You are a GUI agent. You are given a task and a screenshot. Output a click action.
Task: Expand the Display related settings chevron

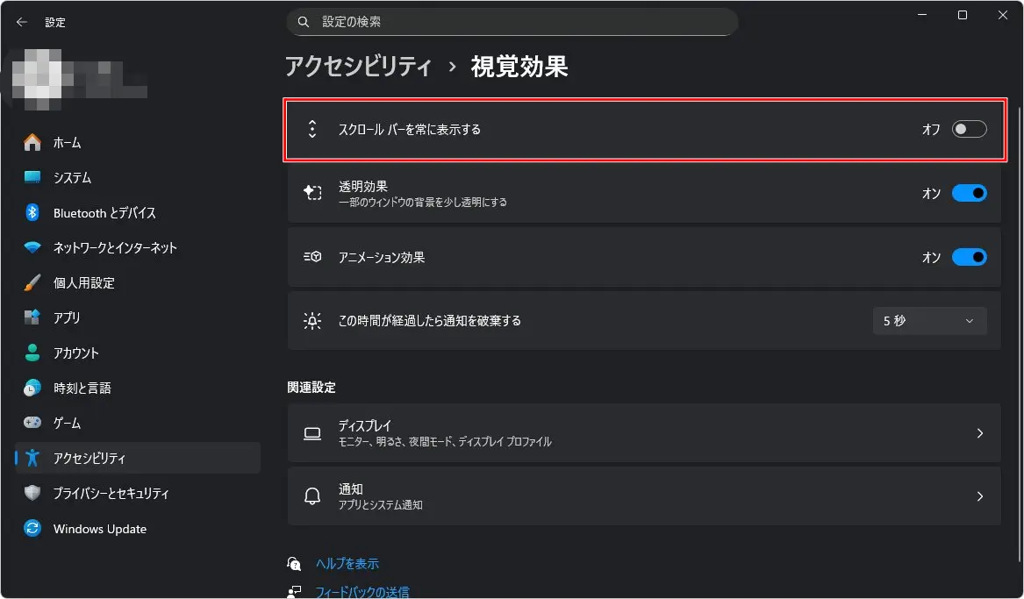(x=980, y=433)
